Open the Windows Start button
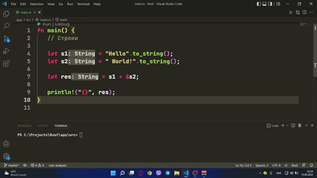This screenshot has width=317, height=178. 113,173
